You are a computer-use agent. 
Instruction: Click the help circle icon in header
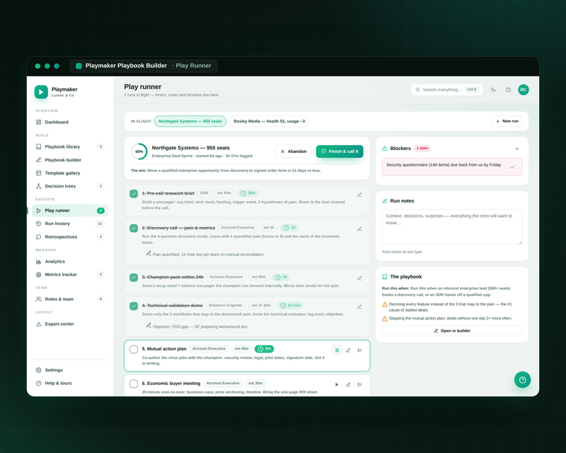tap(508, 90)
